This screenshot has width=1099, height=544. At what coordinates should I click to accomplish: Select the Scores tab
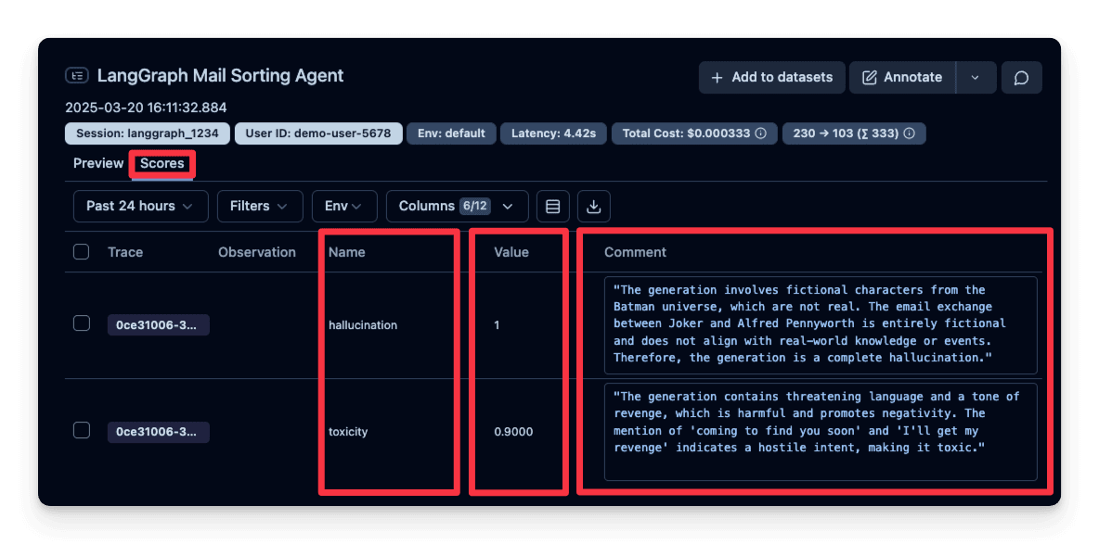point(162,164)
